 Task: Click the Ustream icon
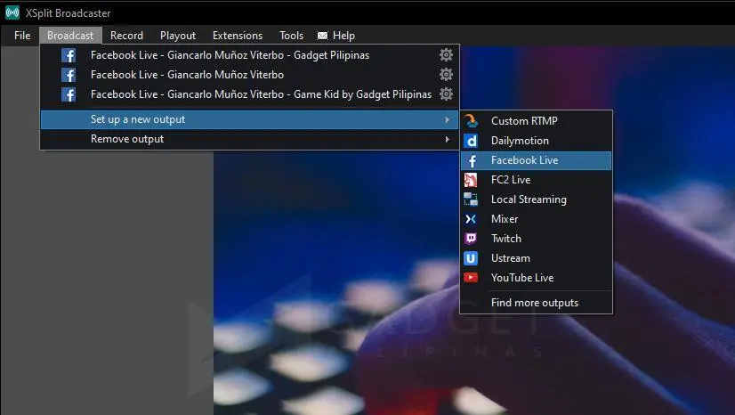471,258
